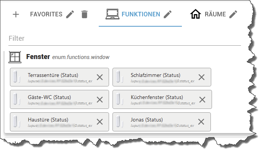Remove Küchenfenster (Status) with its X

point(202,99)
